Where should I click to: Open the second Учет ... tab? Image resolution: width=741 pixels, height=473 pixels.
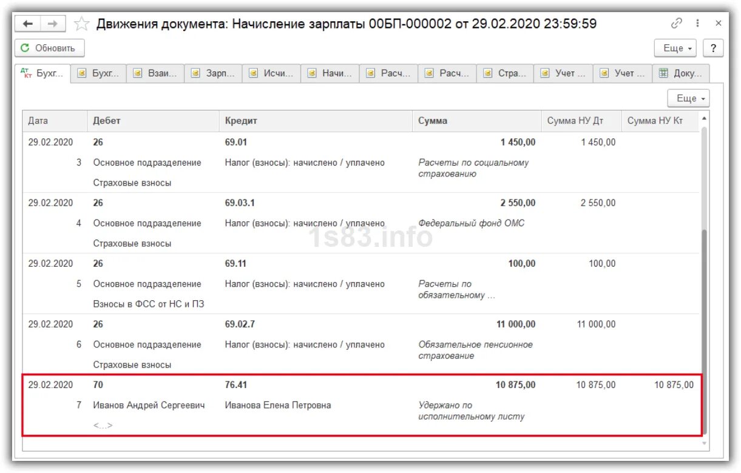point(622,73)
